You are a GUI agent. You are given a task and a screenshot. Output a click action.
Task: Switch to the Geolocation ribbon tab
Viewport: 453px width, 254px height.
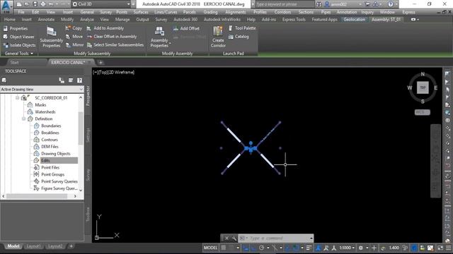pyautogui.click(x=354, y=19)
